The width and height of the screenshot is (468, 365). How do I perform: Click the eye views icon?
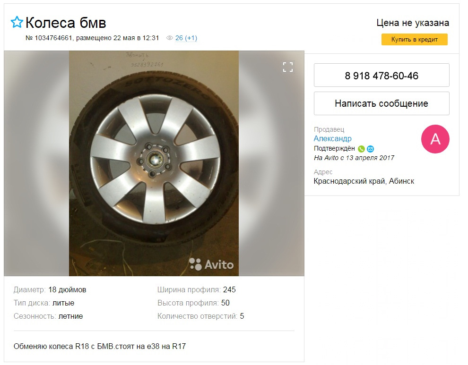tap(170, 38)
